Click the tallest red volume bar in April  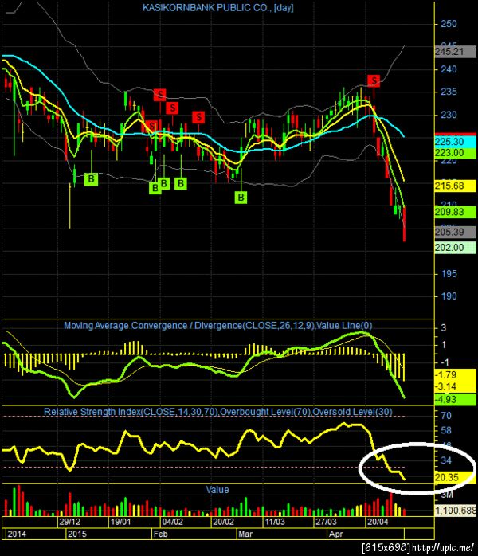click(391, 504)
